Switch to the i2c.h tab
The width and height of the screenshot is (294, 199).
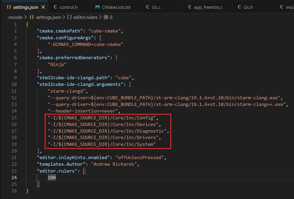(x=248, y=7)
